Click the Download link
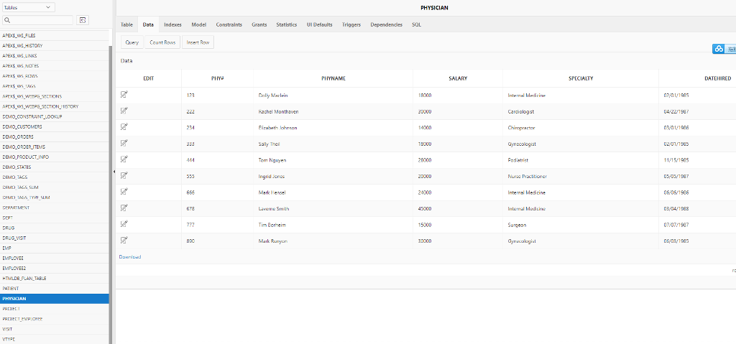 130,256
